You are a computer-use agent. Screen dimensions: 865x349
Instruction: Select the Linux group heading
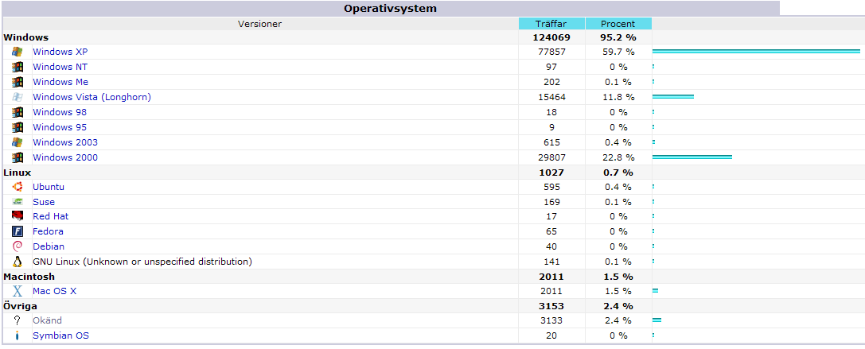tap(17, 173)
